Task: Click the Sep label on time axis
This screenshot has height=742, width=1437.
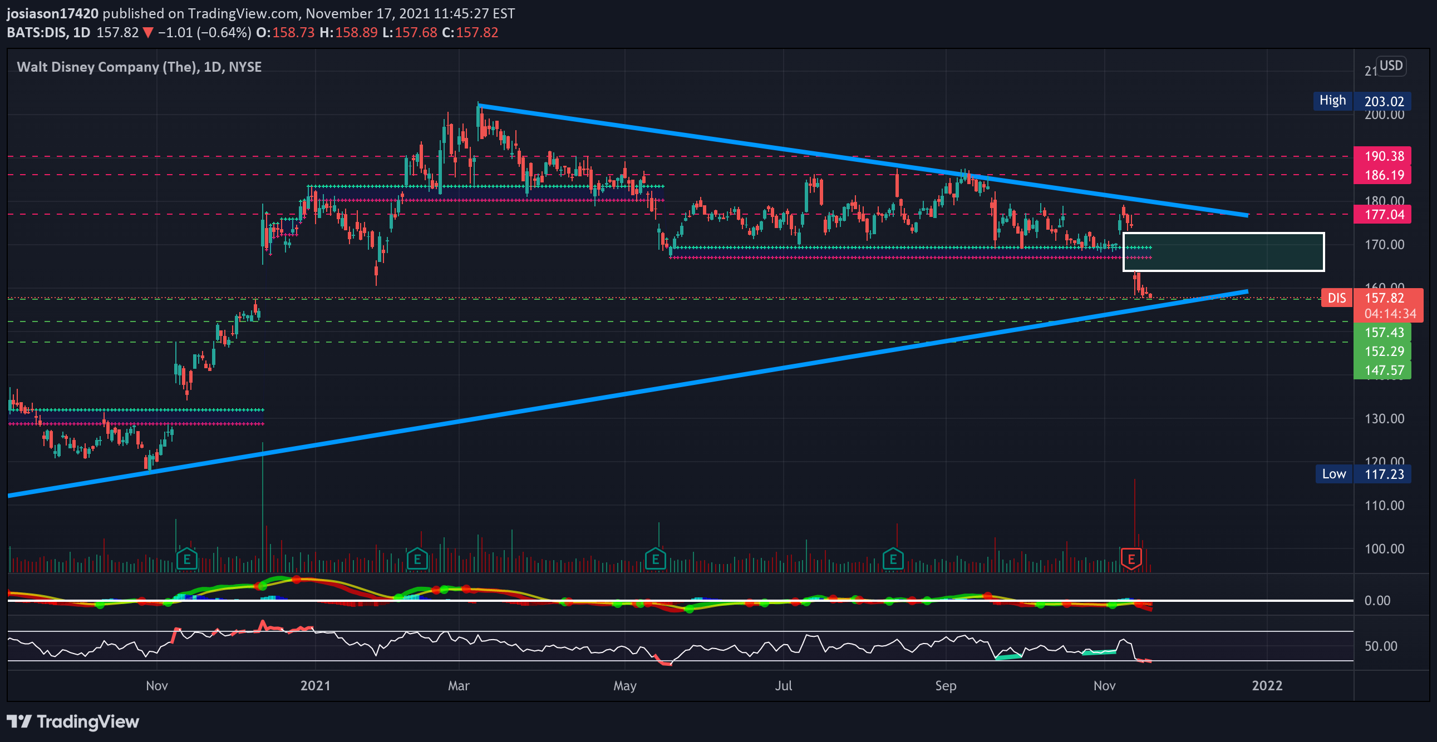Action: (x=946, y=686)
